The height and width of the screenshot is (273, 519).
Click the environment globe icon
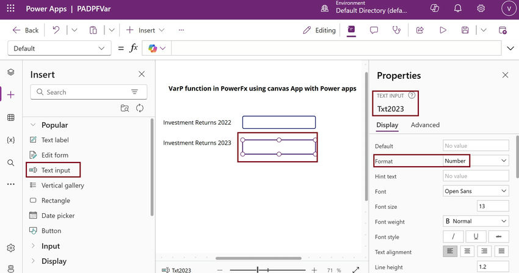(325, 9)
